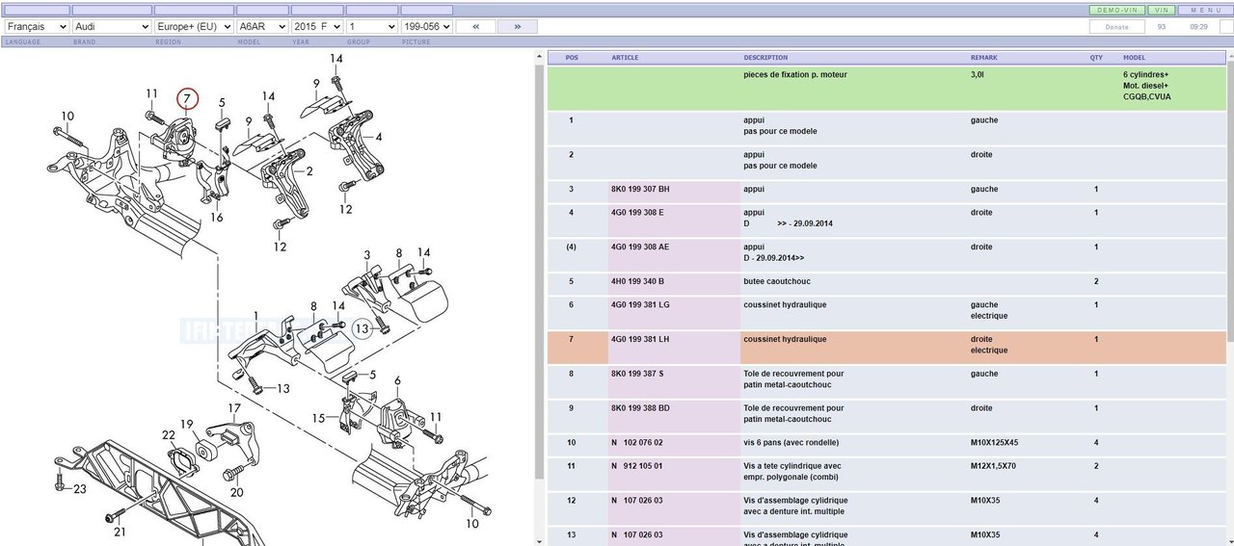Select part callout 16 in the diagram
The image size is (1234, 546).
[217, 218]
